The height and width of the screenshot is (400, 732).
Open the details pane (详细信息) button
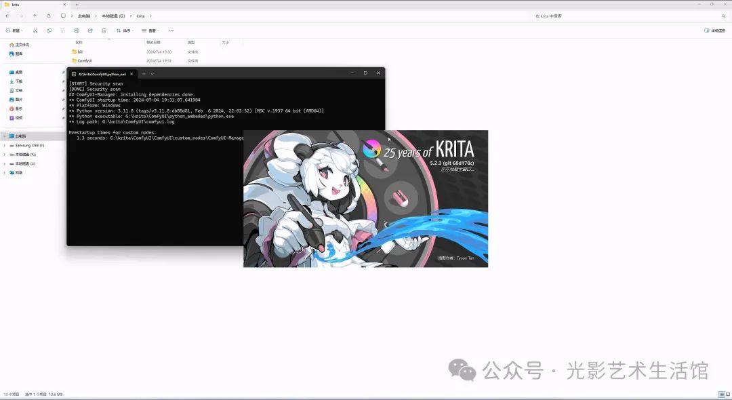[715, 31]
